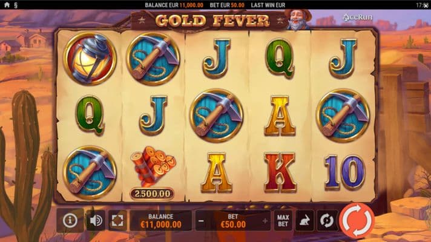Viewport: 431px width, 242px height.
Task: Toggle fullscreen mode icon
Action: click(x=117, y=221)
